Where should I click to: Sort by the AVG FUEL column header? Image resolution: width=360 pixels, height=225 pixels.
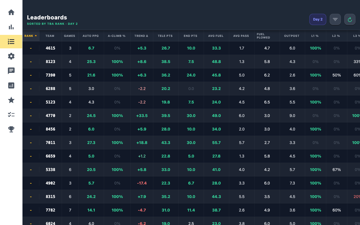(x=216, y=36)
